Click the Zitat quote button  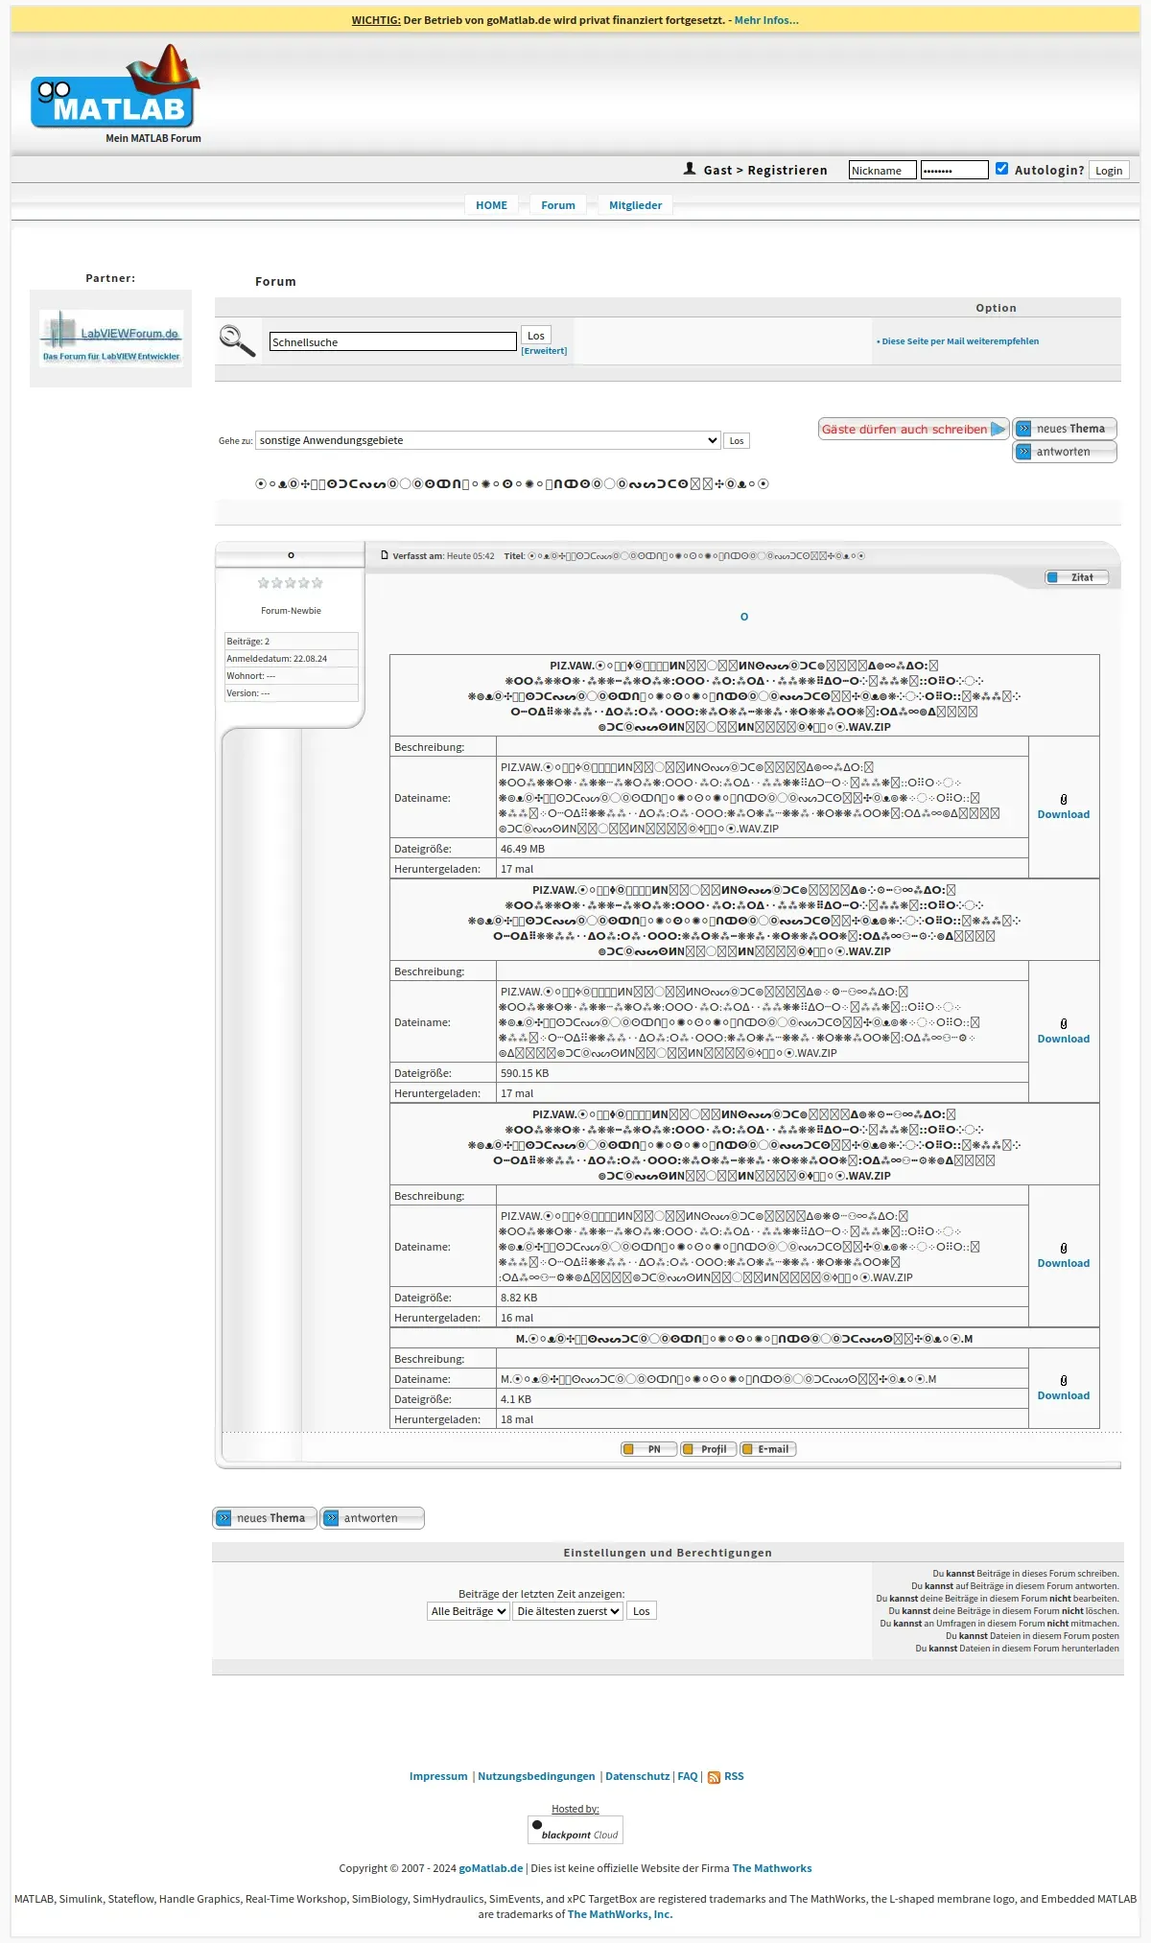[1077, 577]
